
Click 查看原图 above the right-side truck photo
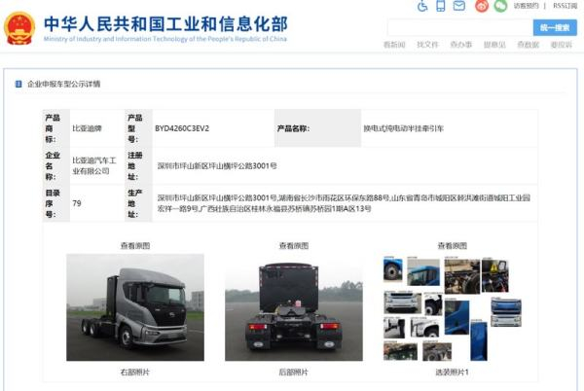pos(135,246)
